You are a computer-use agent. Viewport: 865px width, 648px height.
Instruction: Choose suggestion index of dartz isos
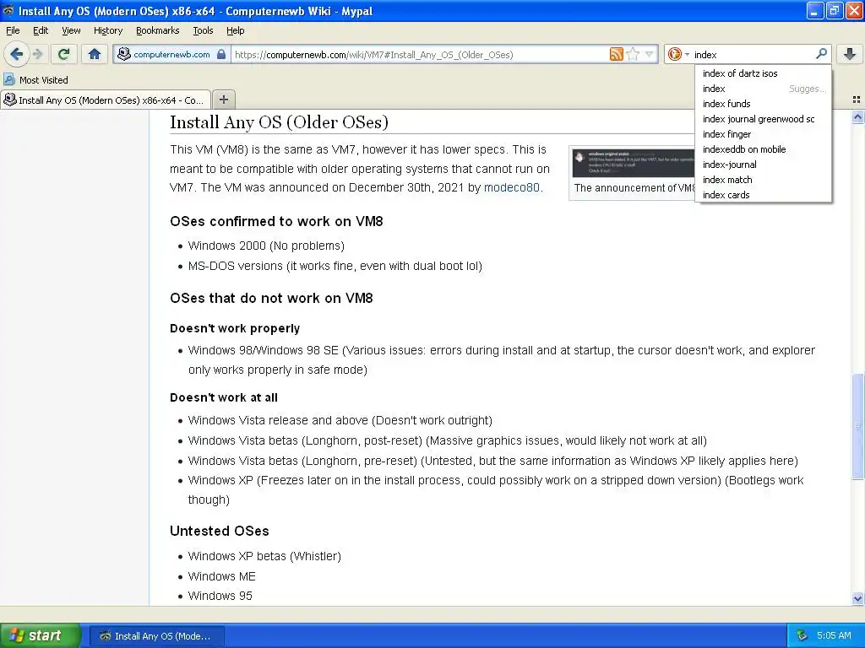pos(764,73)
